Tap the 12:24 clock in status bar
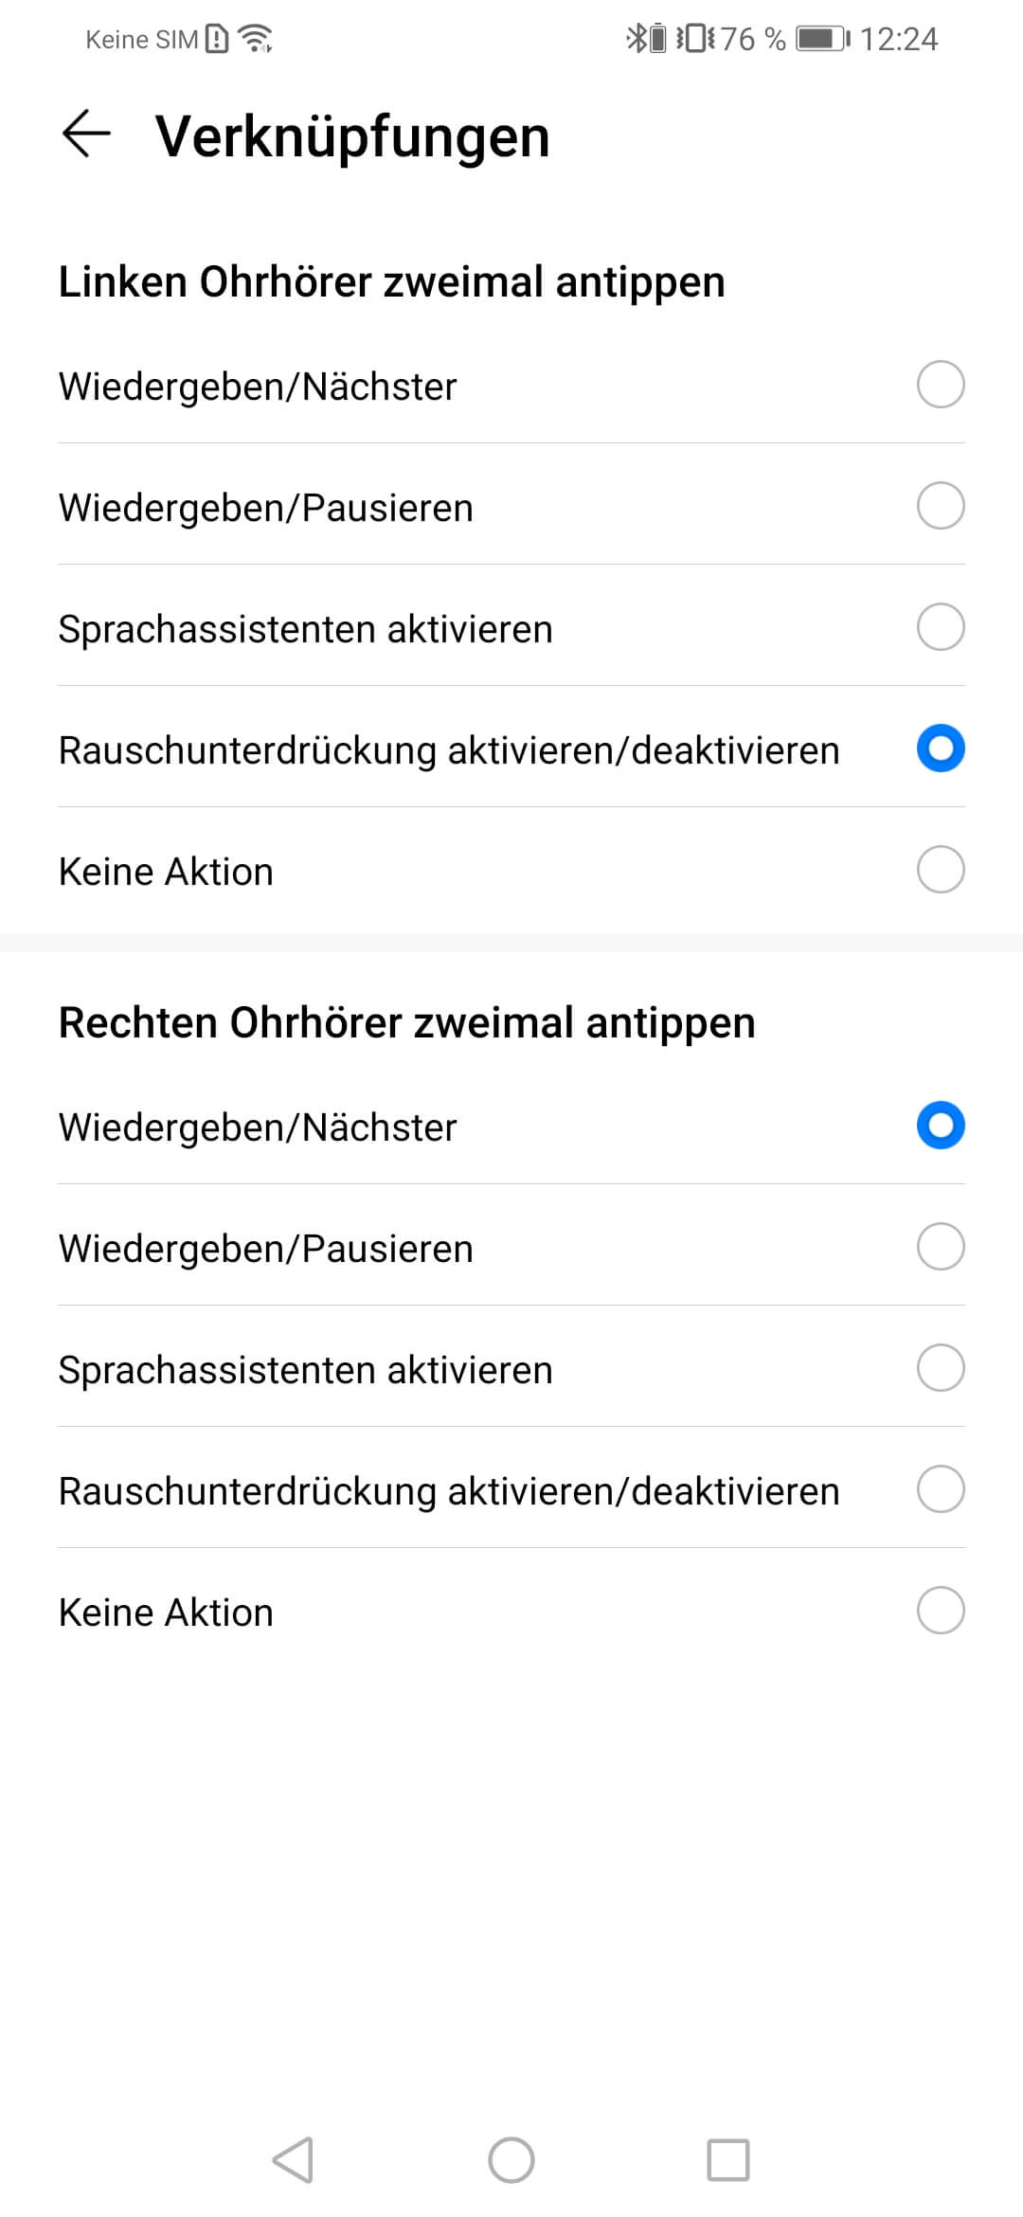 pyautogui.click(x=898, y=39)
